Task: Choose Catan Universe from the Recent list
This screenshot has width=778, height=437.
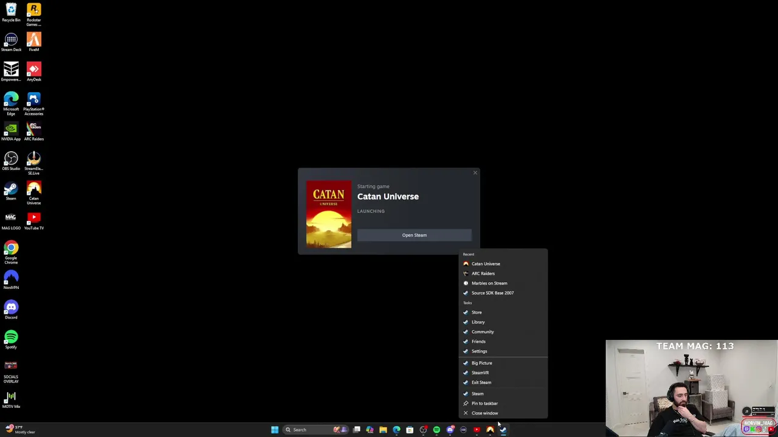Action: coord(503,263)
